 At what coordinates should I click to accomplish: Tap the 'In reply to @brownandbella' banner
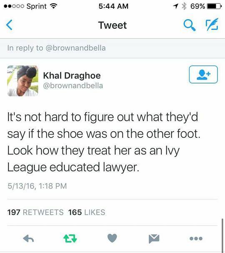112,48
